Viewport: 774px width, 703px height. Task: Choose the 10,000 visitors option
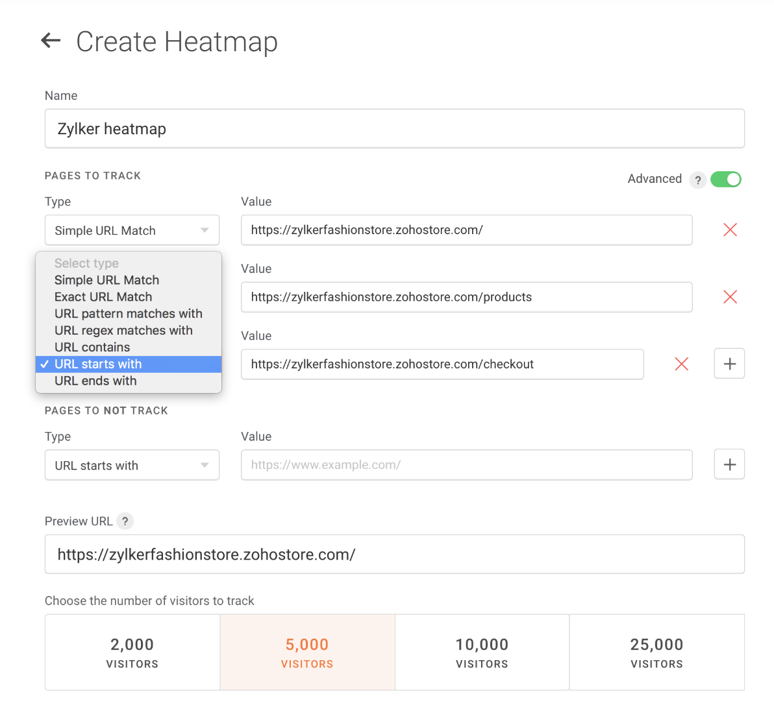point(482,652)
